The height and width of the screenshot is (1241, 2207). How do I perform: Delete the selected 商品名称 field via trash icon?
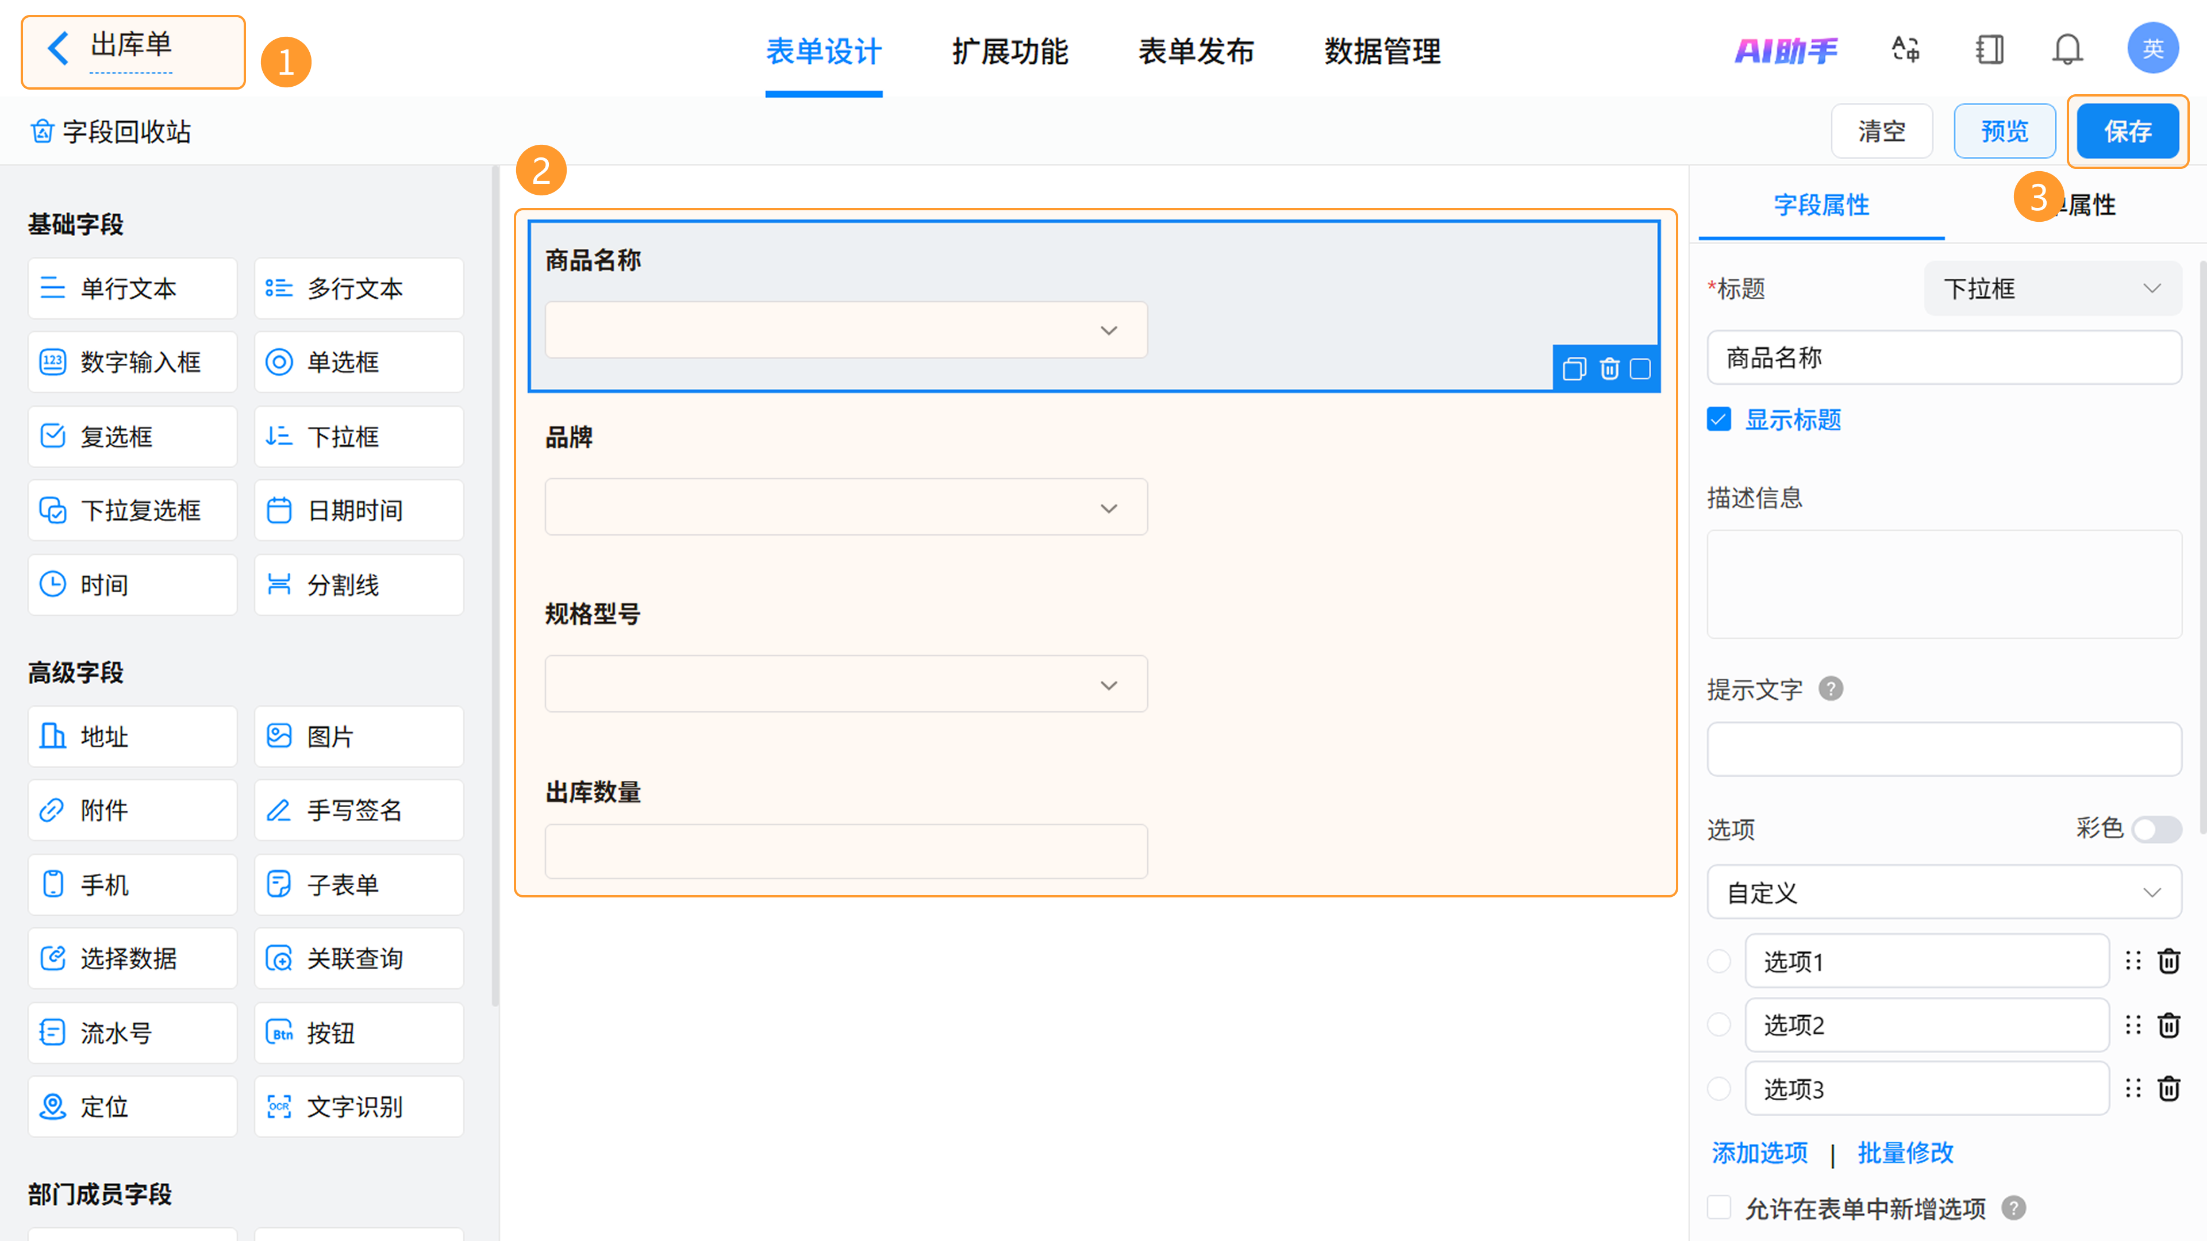(1609, 369)
